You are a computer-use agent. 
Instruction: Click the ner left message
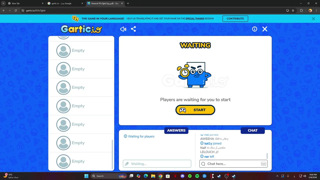207,156
